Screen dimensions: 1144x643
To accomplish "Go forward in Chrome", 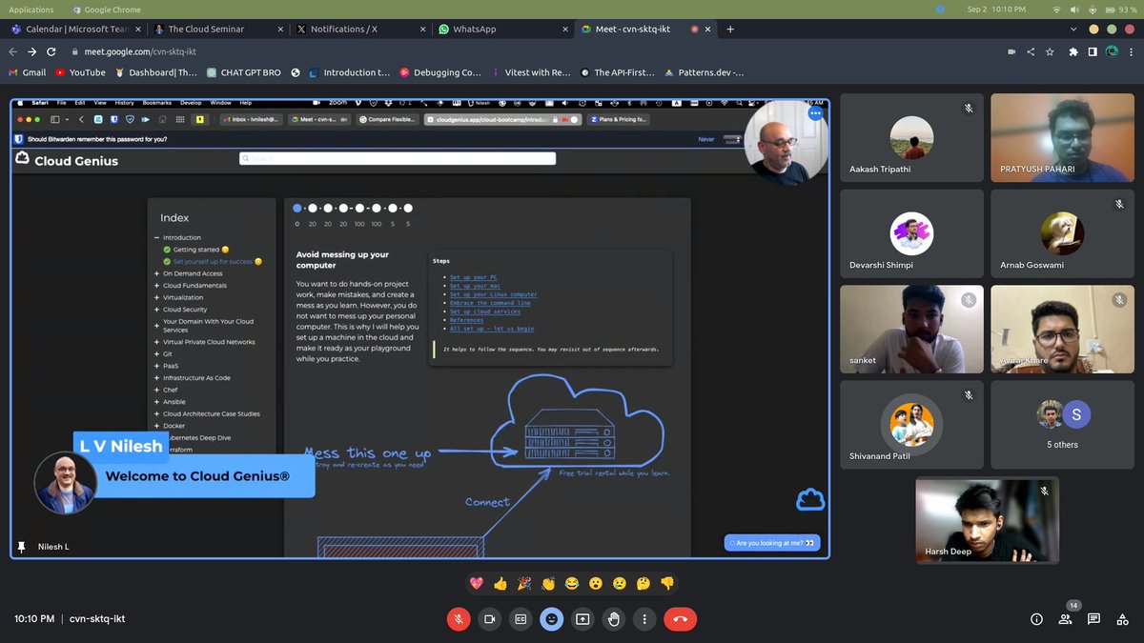I will point(33,51).
